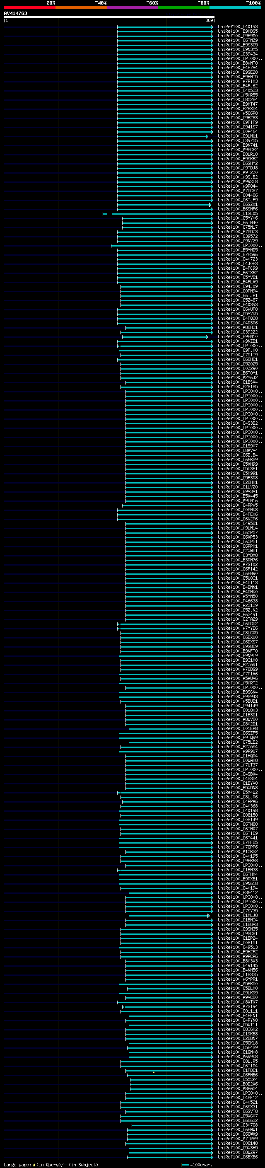Select hit UniRef100_P46638
Screen dimensions: 265x1168
click(x=237, y=601)
